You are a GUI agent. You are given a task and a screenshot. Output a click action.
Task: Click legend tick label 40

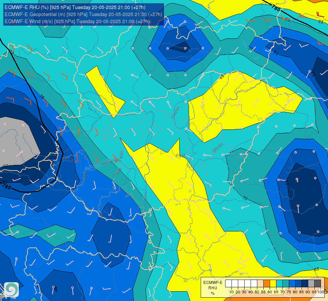[251, 292]
